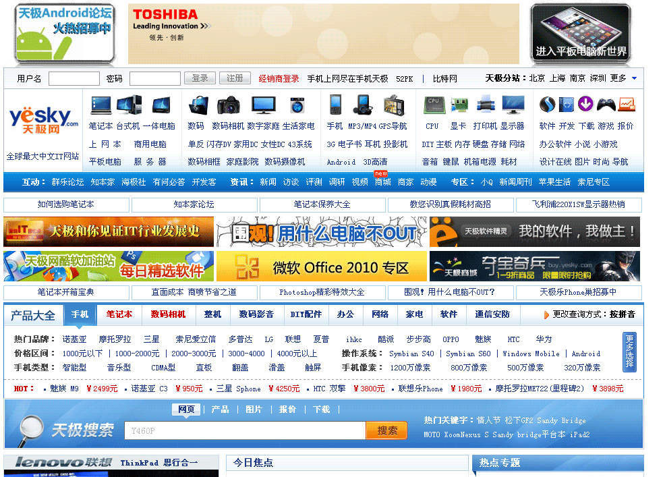Expand the 天极分站 dropdown arrow after 更多

pos(634,78)
